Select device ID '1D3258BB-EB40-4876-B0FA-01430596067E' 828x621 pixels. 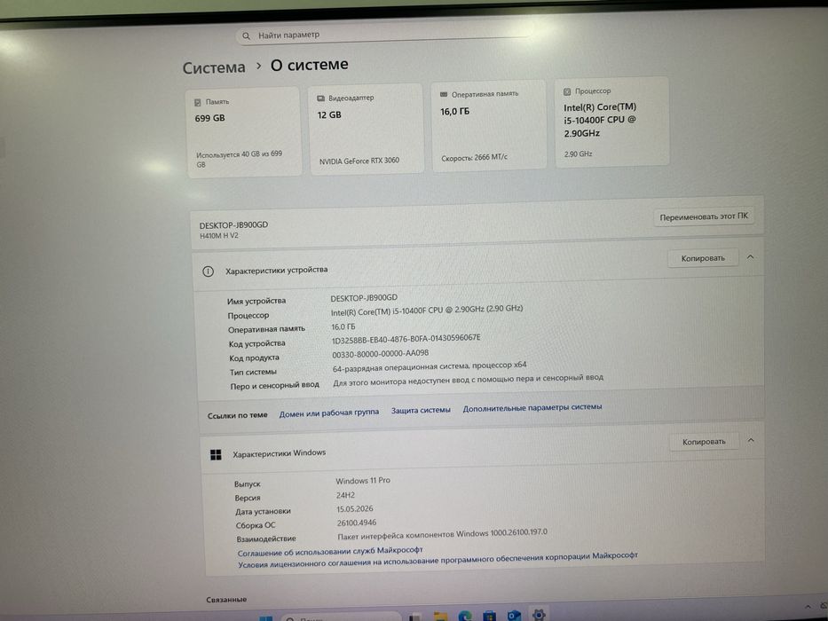point(406,339)
